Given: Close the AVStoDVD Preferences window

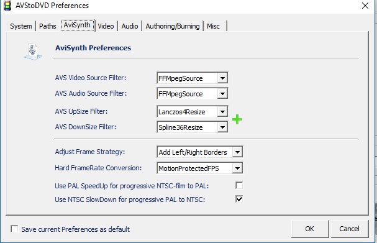Looking at the screenshot, I should [365, 6].
